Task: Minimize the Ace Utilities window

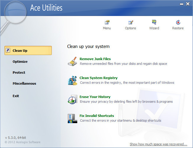Action: [181, 4]
